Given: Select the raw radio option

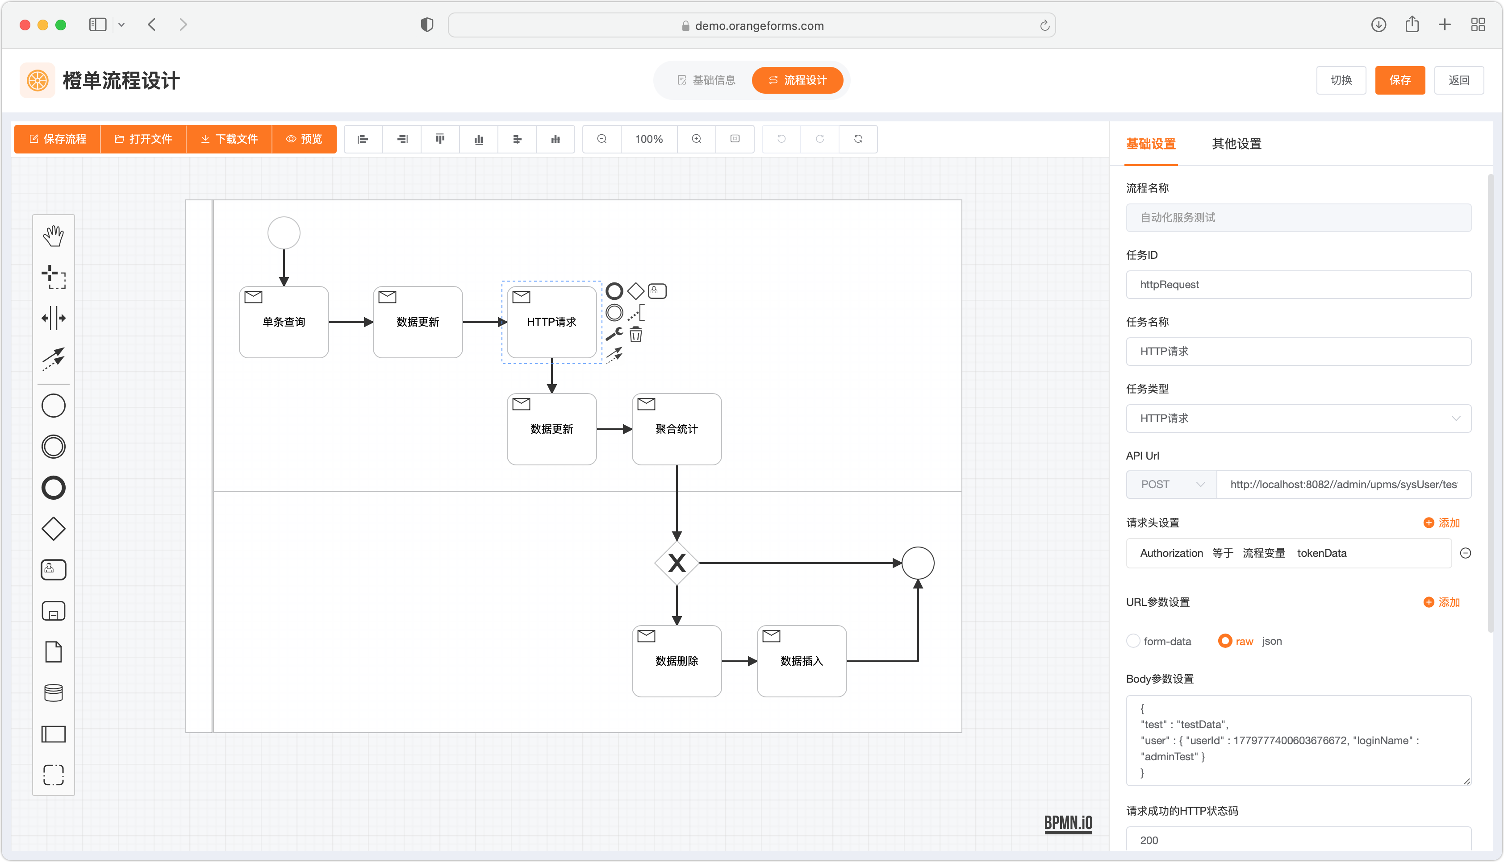Looking at the screenshot, I should pos(1224,641).
